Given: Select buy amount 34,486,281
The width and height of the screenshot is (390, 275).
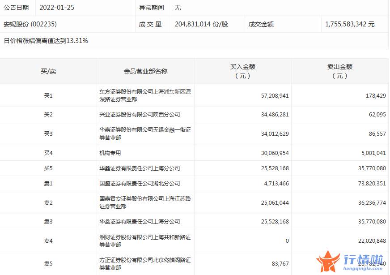Looking at the screenshot, I should point(275,115).
